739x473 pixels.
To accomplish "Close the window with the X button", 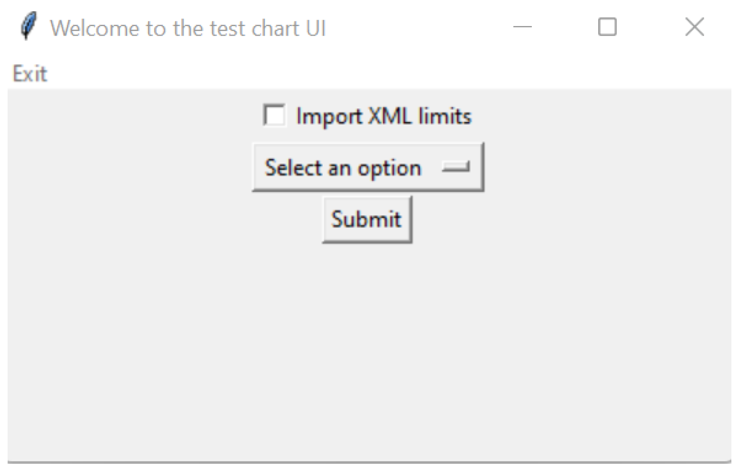I will [694, 27].
